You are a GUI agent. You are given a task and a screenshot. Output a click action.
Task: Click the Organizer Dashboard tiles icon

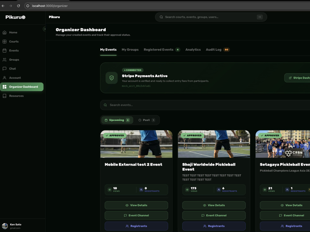(5, 87)
